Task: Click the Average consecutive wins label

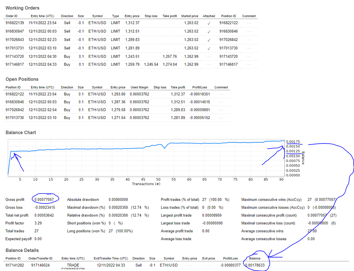Action: click(262, 231)
